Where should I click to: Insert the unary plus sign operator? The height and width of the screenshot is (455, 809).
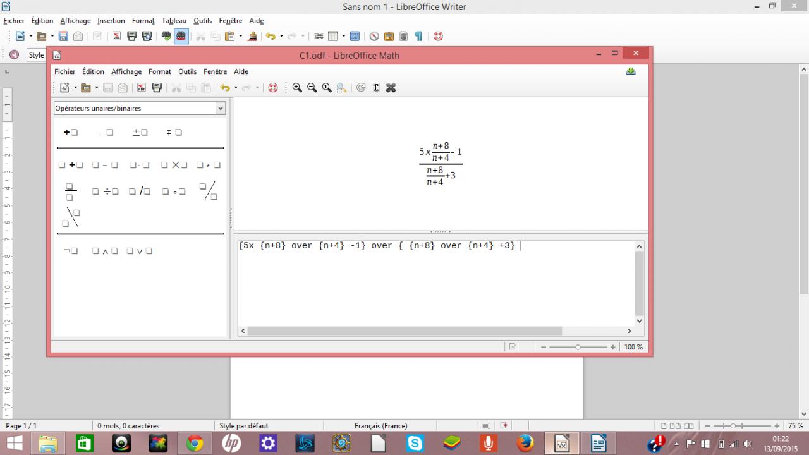[70, 133]
